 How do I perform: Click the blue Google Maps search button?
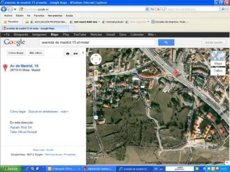[166, 42]
